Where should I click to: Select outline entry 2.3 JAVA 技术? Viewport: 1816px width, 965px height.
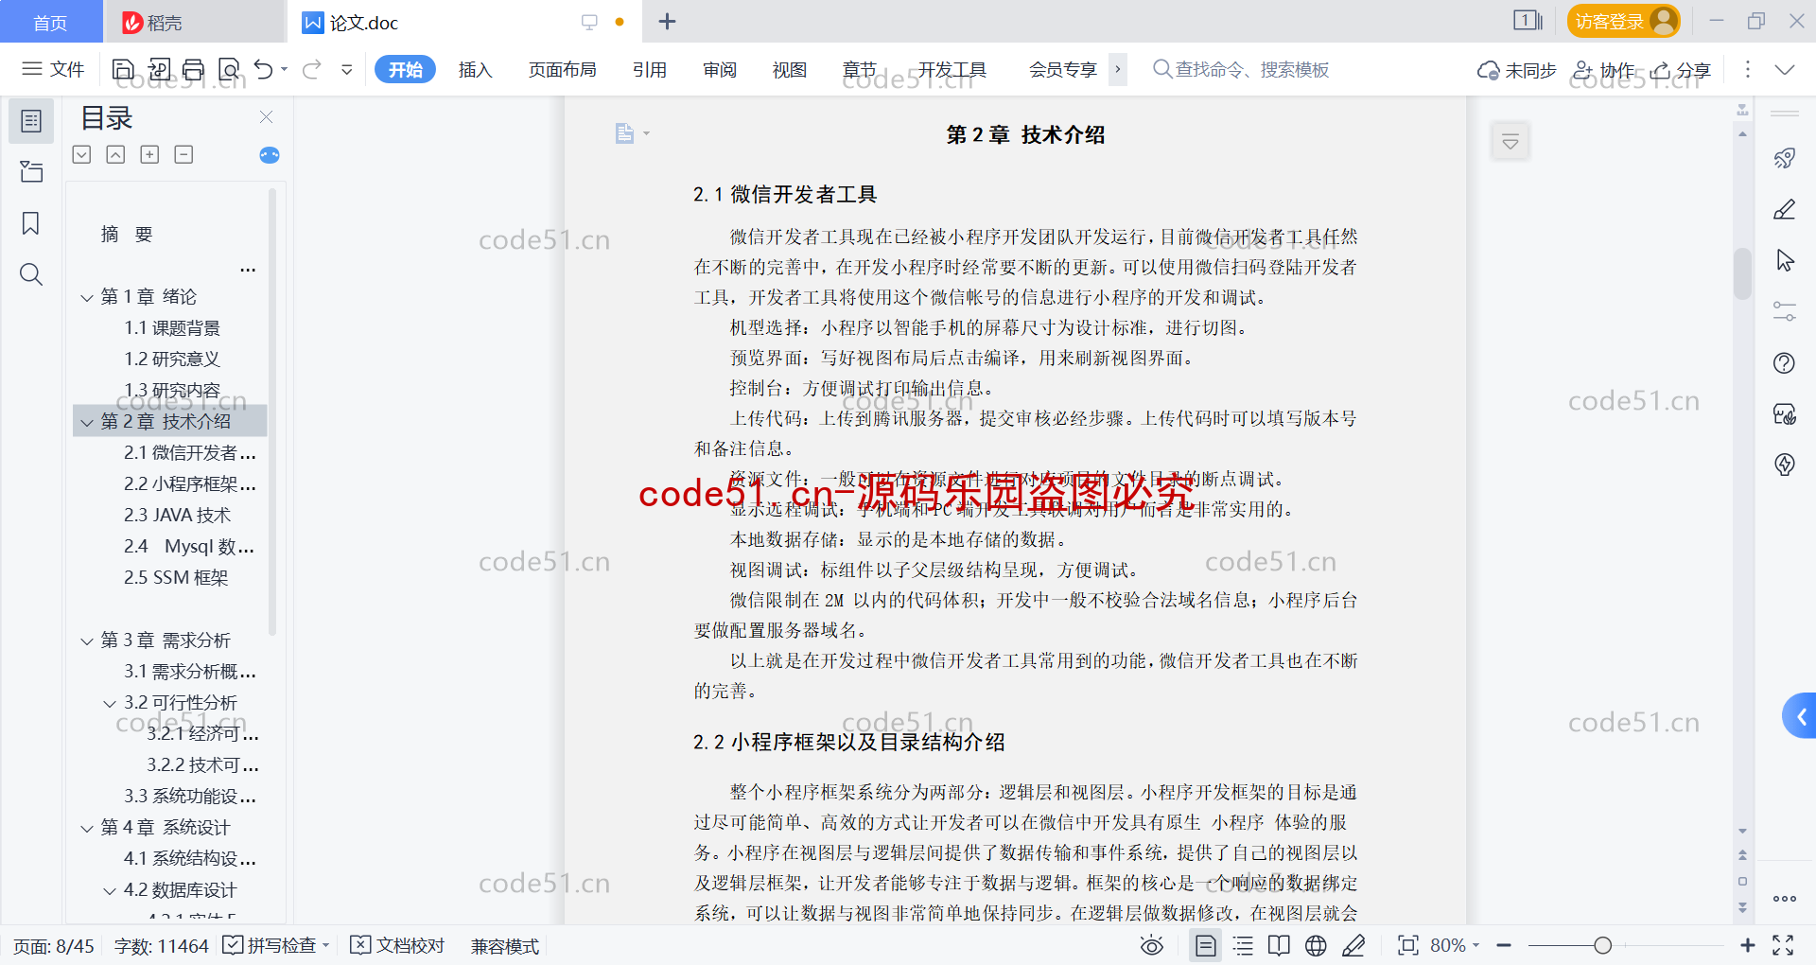[178, 516]
